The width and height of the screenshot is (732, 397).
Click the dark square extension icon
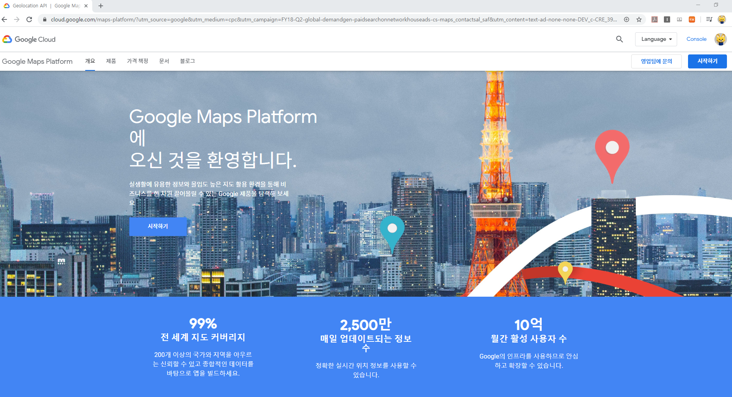click(x=667, y=19)
